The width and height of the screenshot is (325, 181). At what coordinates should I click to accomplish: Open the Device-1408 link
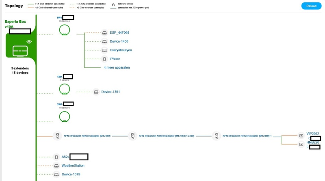pyautogui.click(x=120, y=41)
